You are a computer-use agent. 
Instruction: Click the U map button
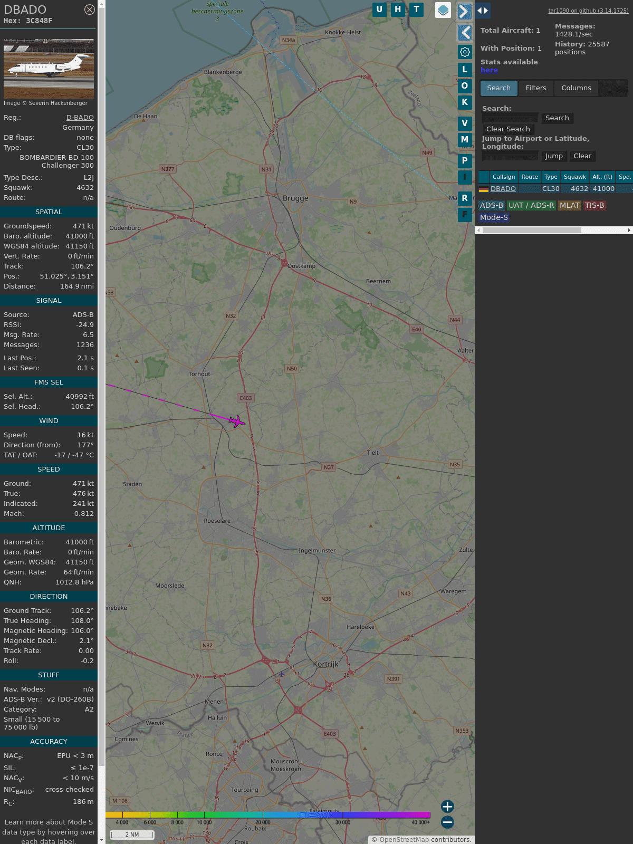click(x=379, y=9)
